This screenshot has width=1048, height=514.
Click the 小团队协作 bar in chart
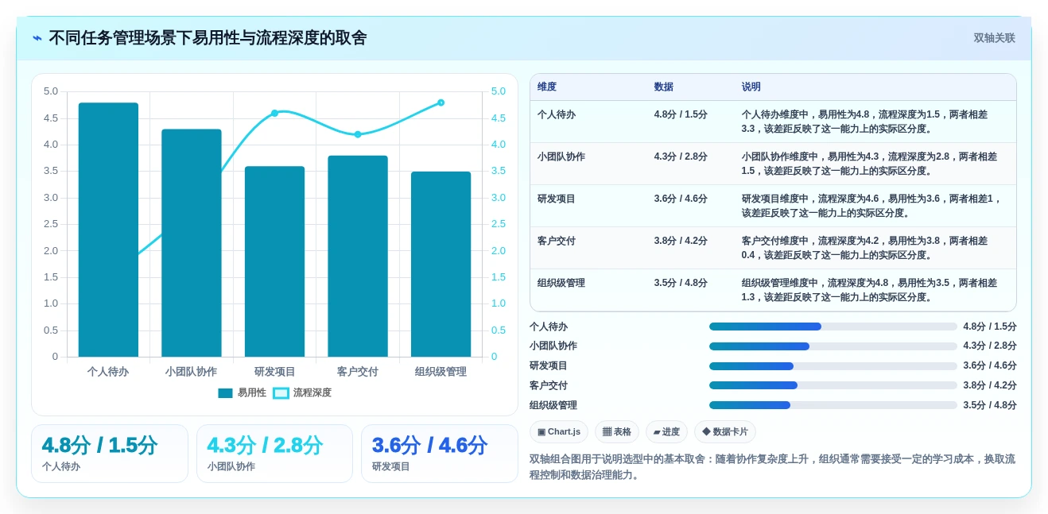[192, 243]
